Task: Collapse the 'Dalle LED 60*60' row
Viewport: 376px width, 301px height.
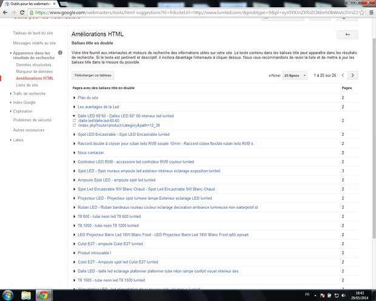Action: [x=75, y=115]
